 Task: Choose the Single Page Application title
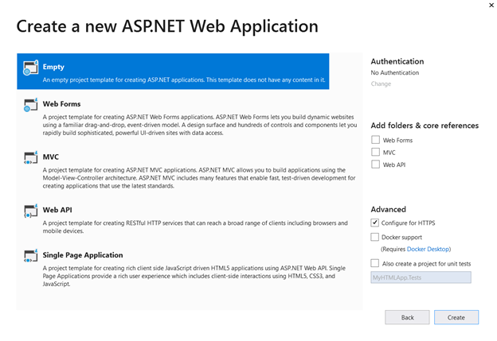click(x=83, y=255)
